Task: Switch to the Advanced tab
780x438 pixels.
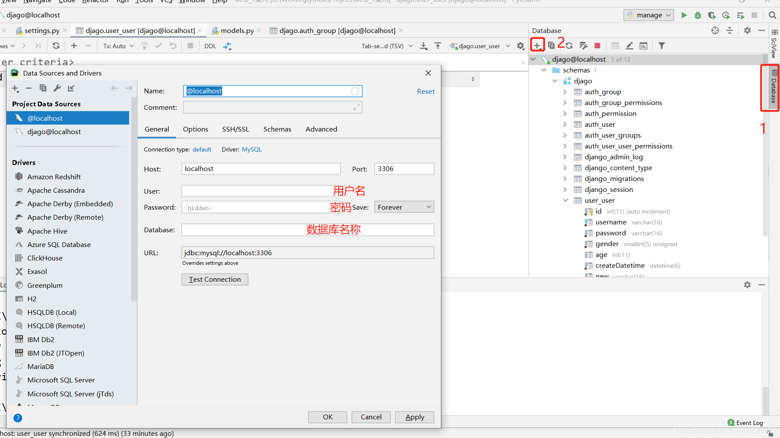Action: click(x=321, y=129)
